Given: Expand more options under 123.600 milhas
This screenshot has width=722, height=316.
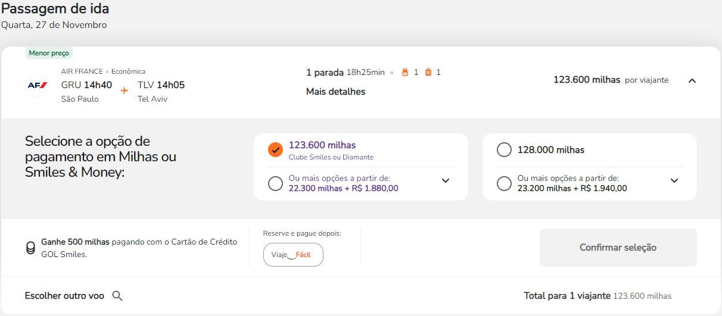Looking at the screenshot, I should pos(446,181).
